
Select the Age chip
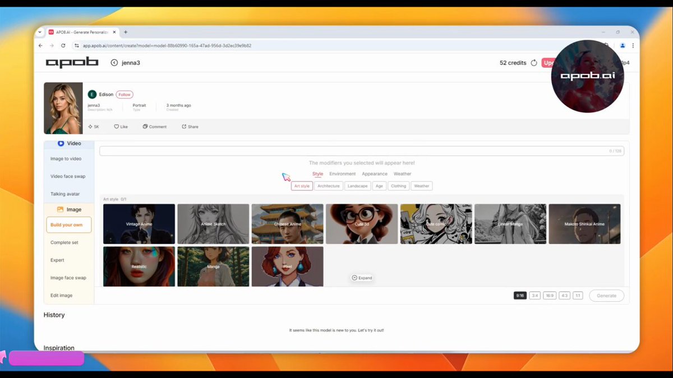[380, 186]
